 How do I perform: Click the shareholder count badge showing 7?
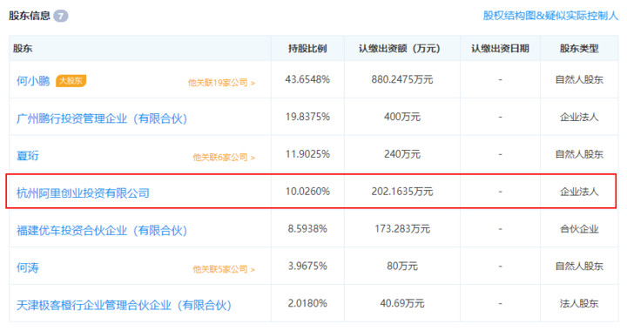coord(61,16)
